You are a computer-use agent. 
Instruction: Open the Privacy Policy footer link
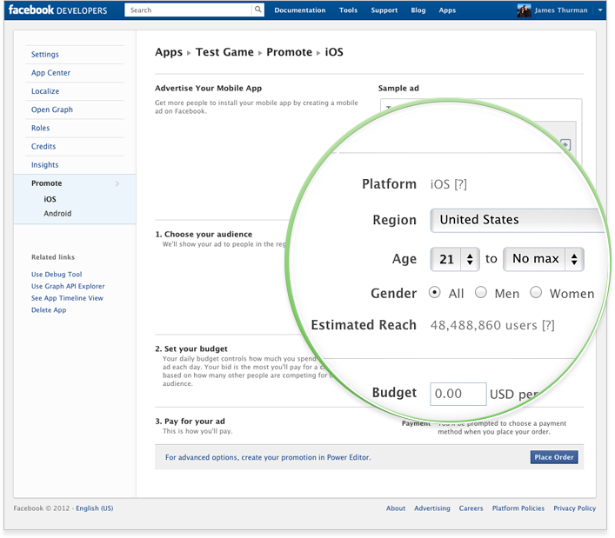pyautogui.click(x=575, y=508)
